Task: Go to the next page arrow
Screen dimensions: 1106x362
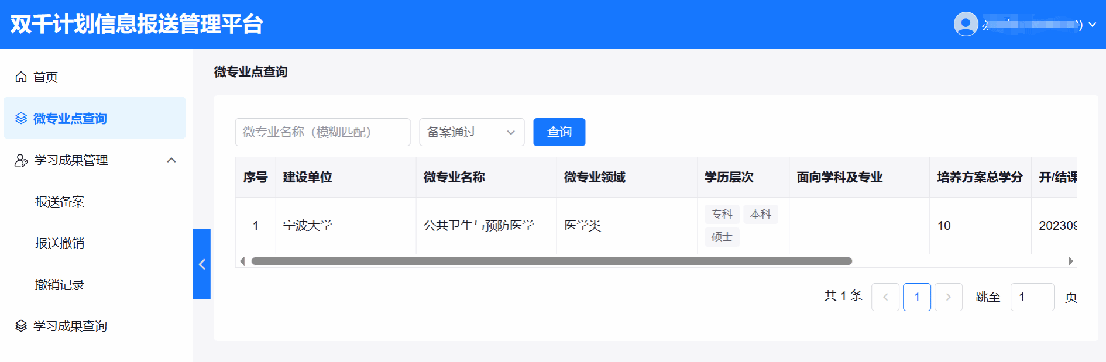Action: 948,297
